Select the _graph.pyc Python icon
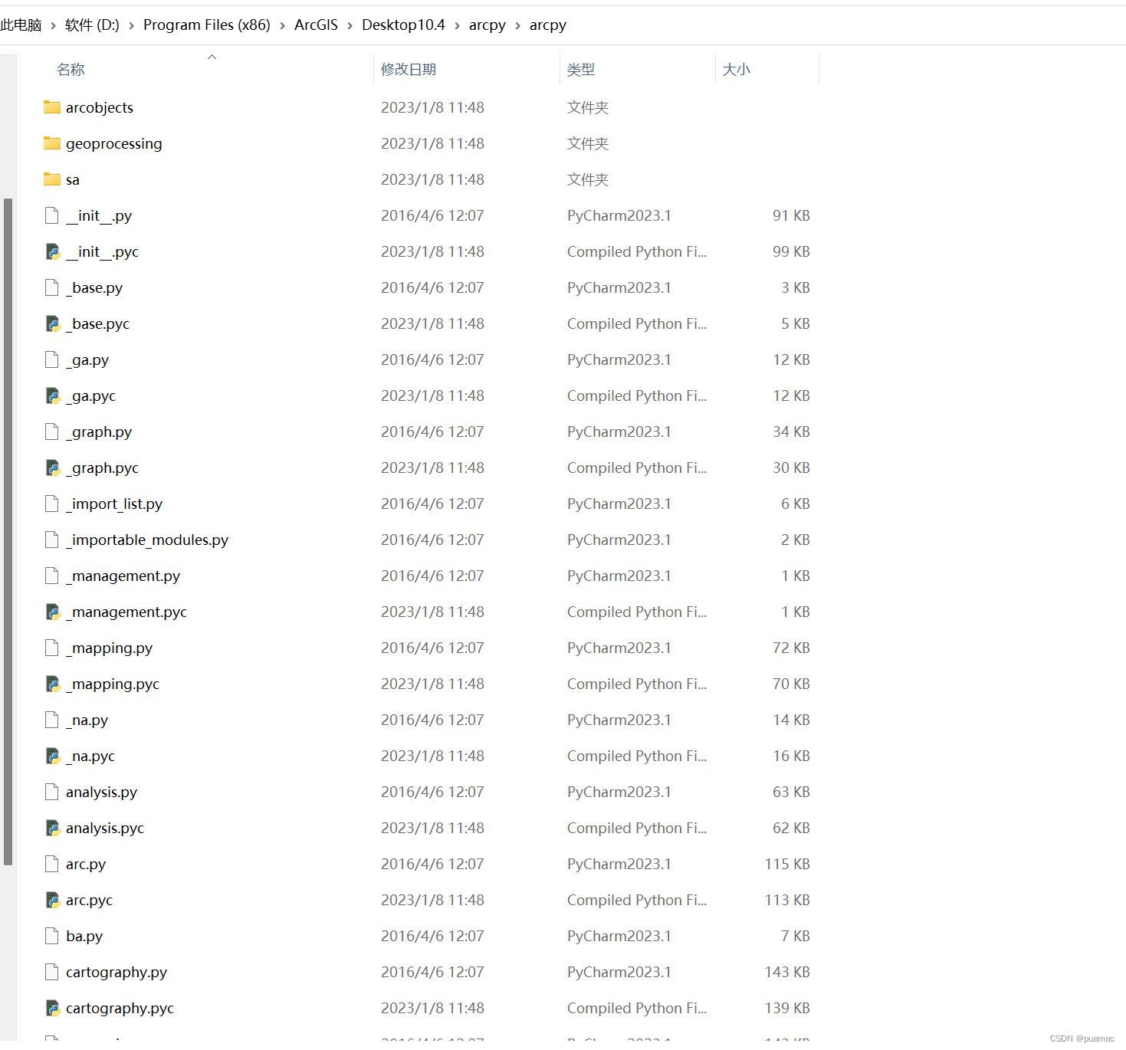1126x1050 pixels. click(x=52, y=468)
